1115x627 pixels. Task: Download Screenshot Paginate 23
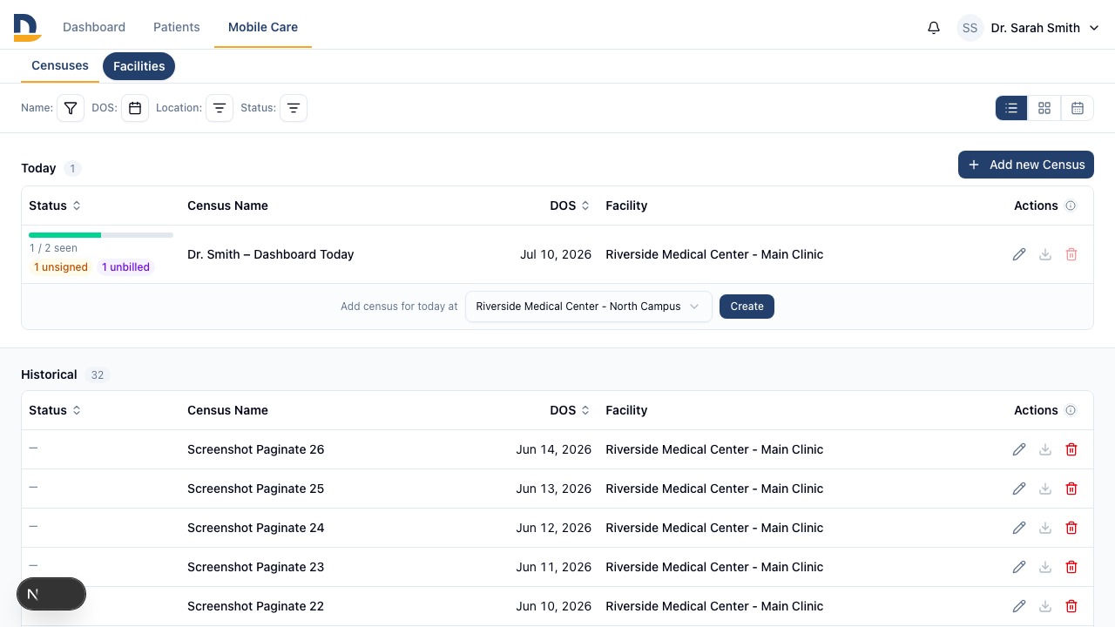(1045, 567)
